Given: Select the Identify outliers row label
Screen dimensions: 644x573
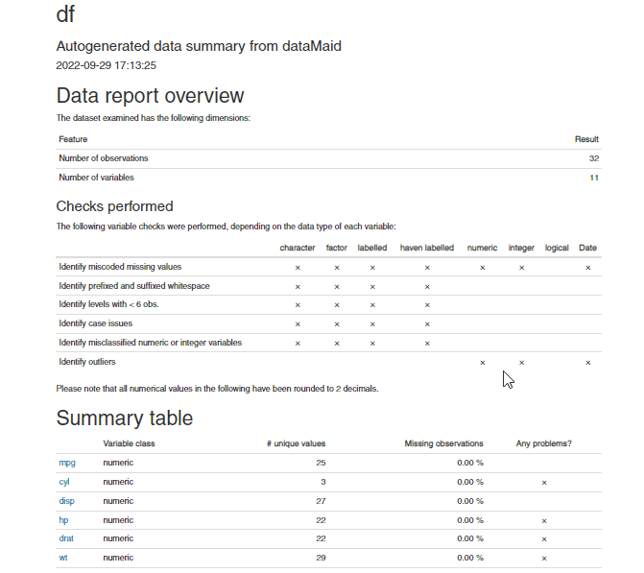Looking at the screenshot, I should coord(87,362).
